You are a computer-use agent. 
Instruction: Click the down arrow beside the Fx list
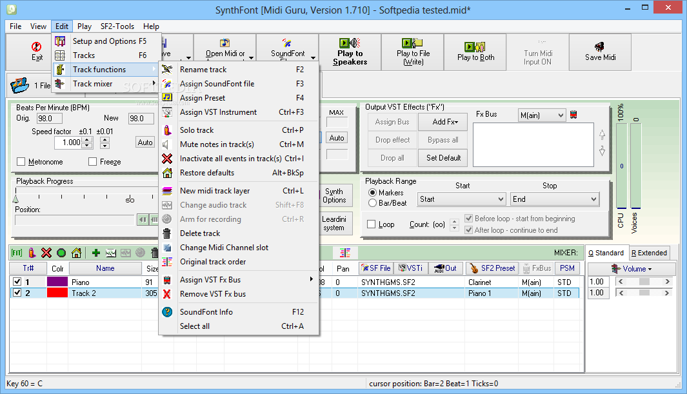[602, 151]
